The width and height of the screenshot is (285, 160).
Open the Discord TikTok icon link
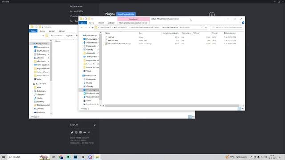pos(89,132)
